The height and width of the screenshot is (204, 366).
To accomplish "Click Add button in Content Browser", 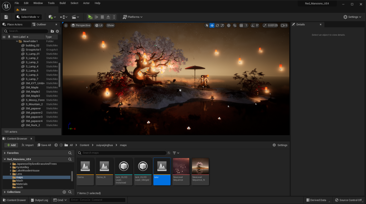I will click(11, 145).
